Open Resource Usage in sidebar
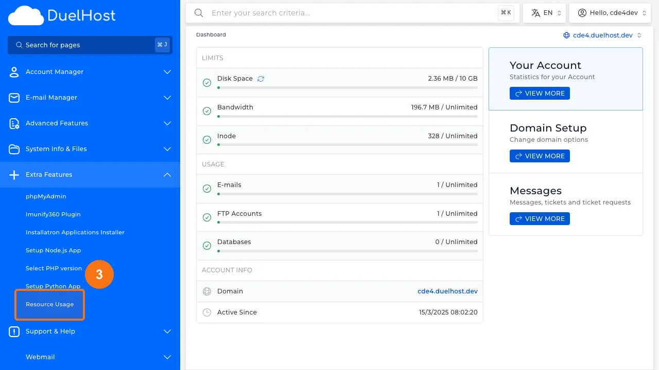Viewport: 659px width, 370px height. pyautogui.click(x=49, y=304)
